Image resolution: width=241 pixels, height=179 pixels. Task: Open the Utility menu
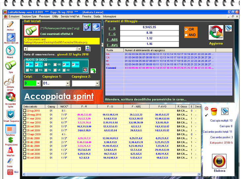coord(55,17)
